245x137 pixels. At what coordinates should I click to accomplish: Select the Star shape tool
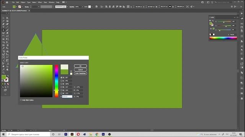coord(3,30)
